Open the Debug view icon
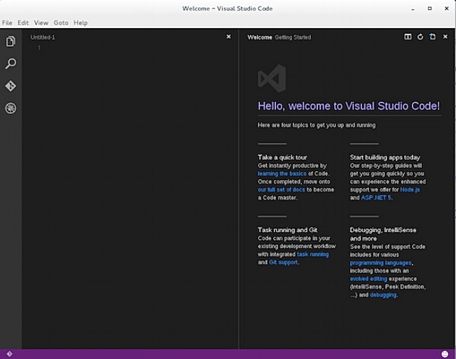This screenshot has height=359, width=456. coord(11,108)
